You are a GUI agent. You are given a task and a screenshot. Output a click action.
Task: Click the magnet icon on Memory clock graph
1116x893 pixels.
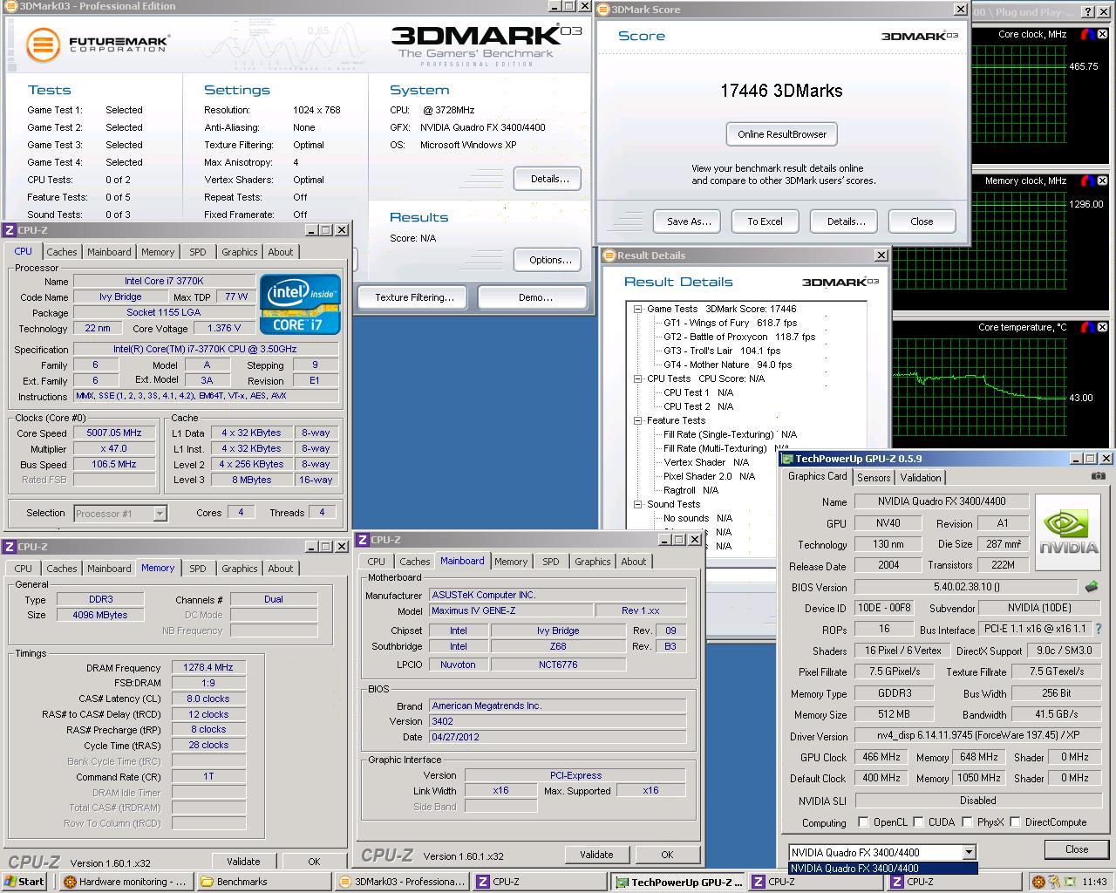tap(1086, 181)
